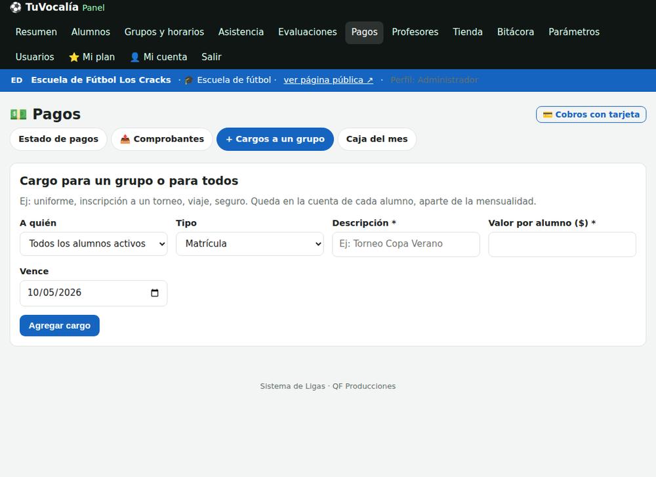The image size is (656, 477).
Task: Open the Tipo dropdown showing Matrícula
Action: point(250,244)
